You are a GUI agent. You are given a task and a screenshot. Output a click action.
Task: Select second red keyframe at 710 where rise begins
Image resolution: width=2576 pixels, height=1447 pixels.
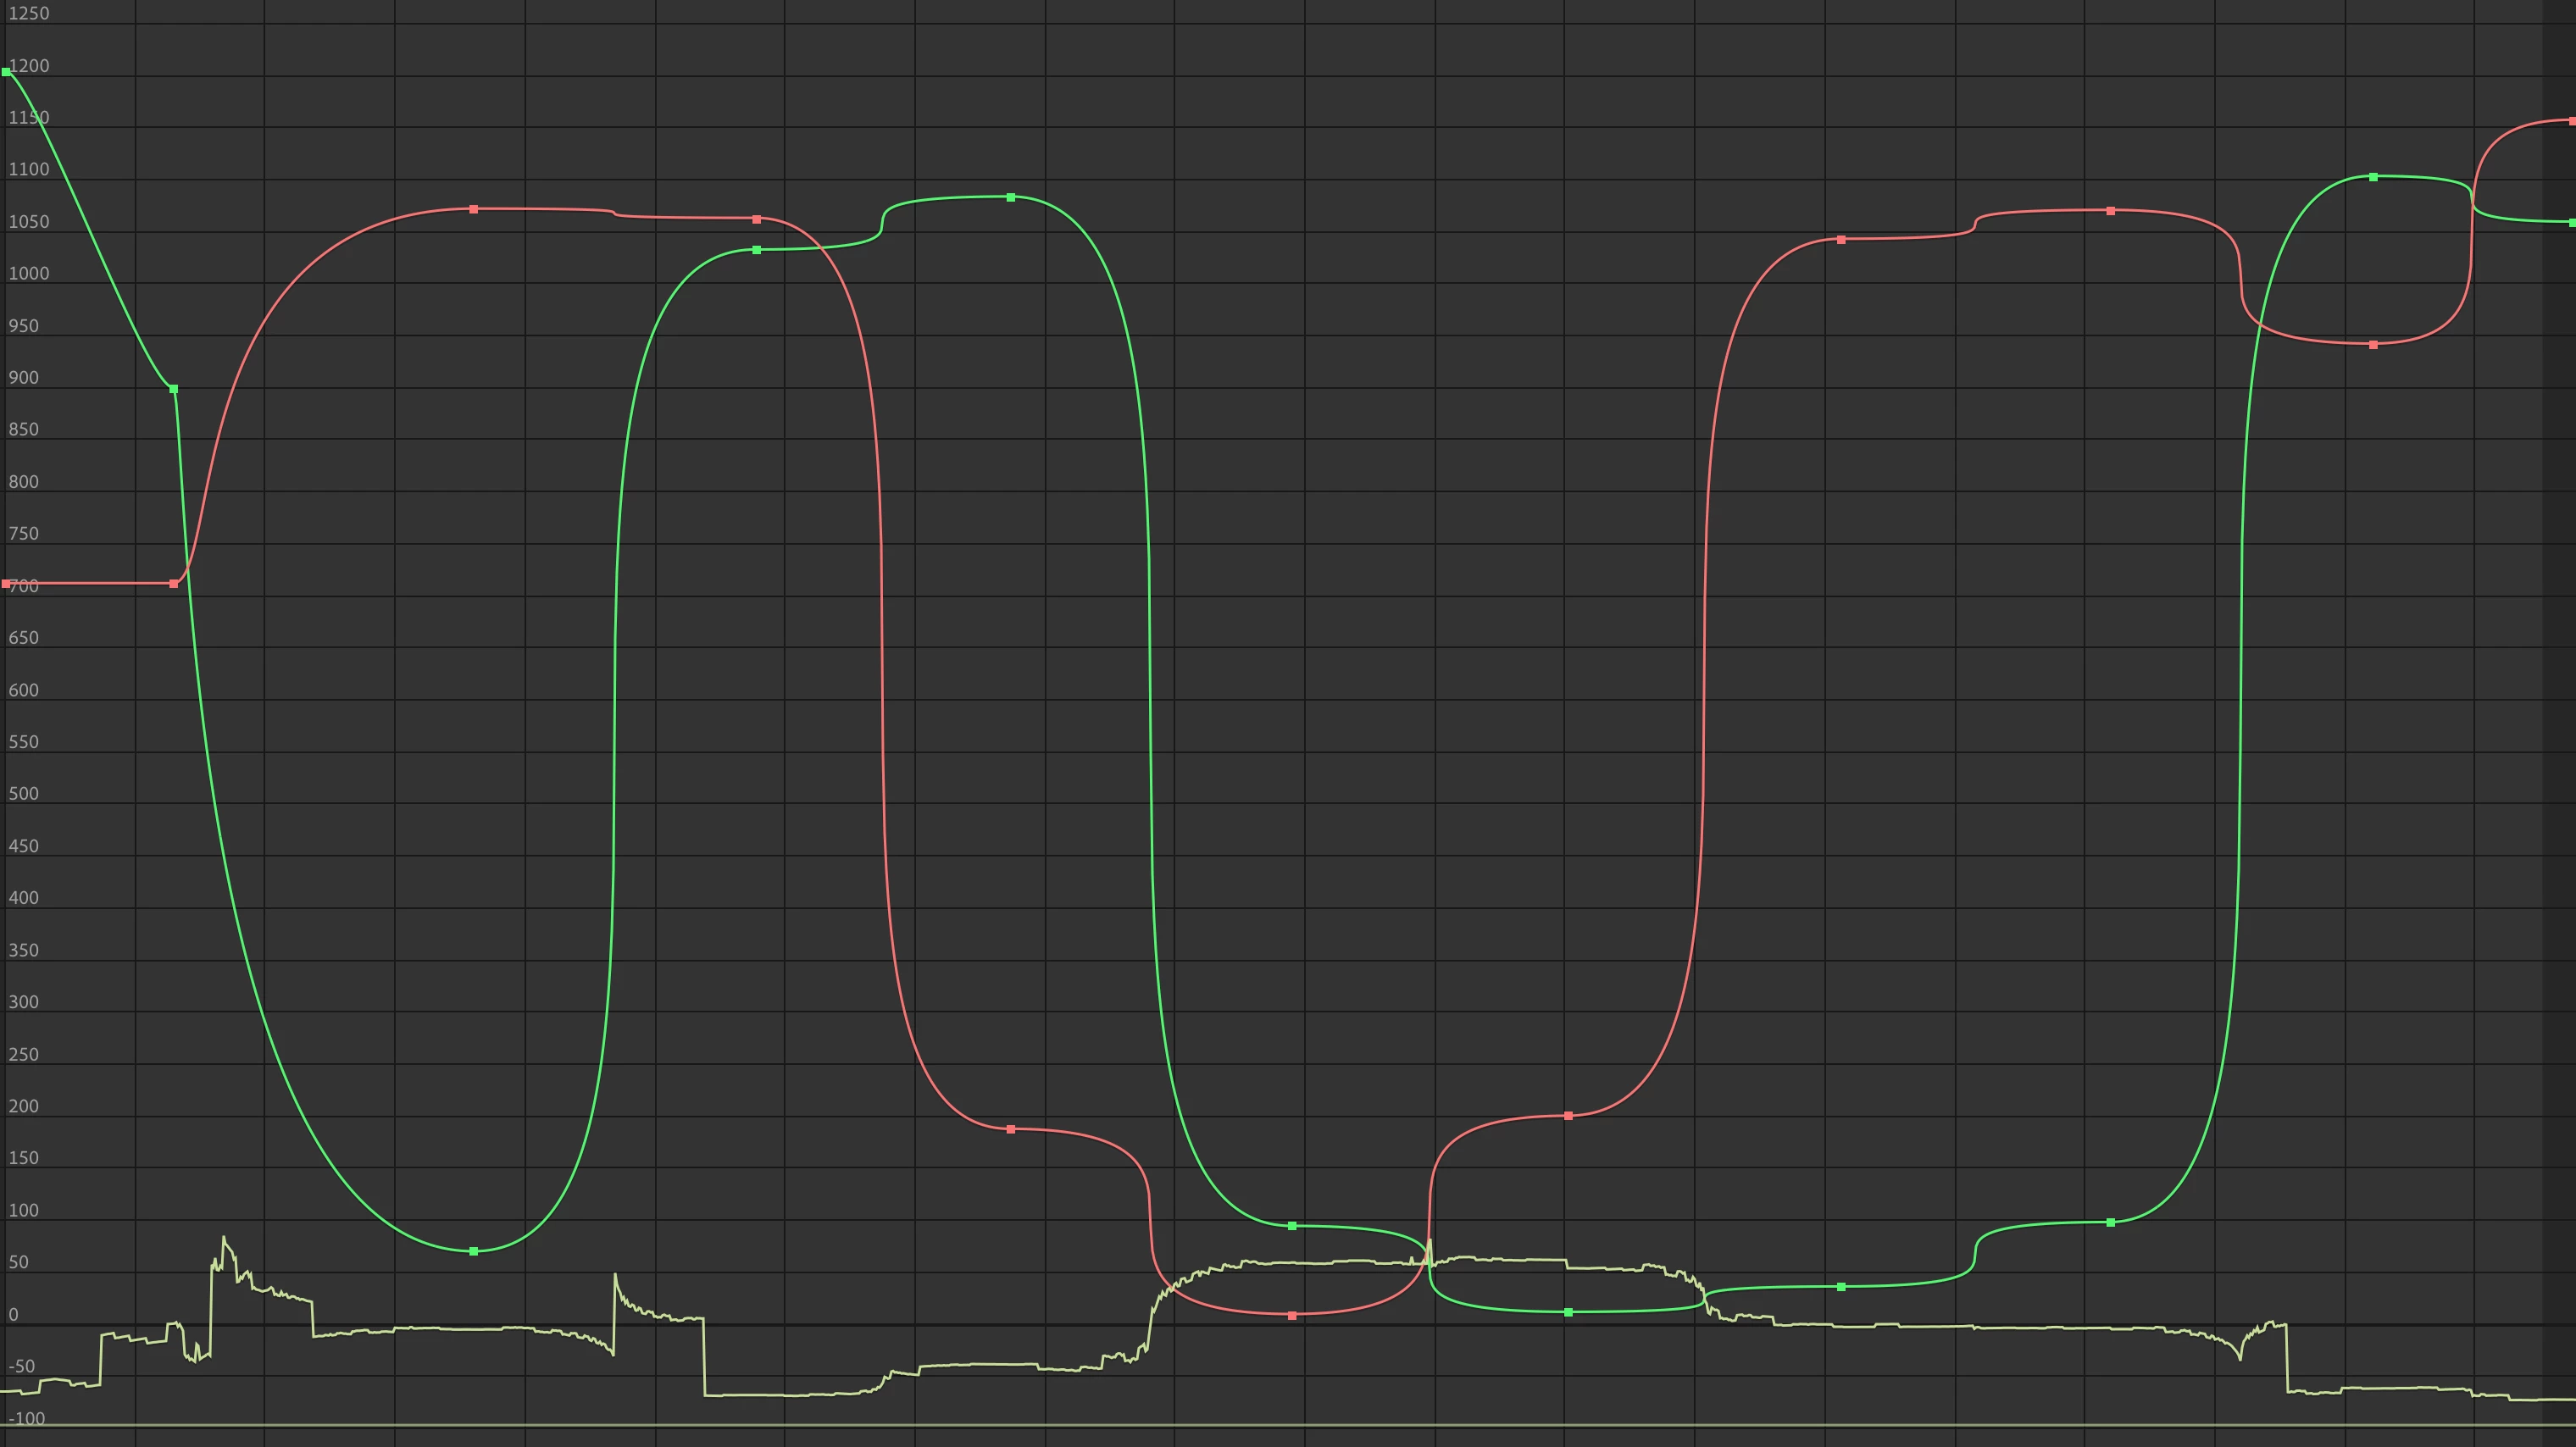pos(174,584)
